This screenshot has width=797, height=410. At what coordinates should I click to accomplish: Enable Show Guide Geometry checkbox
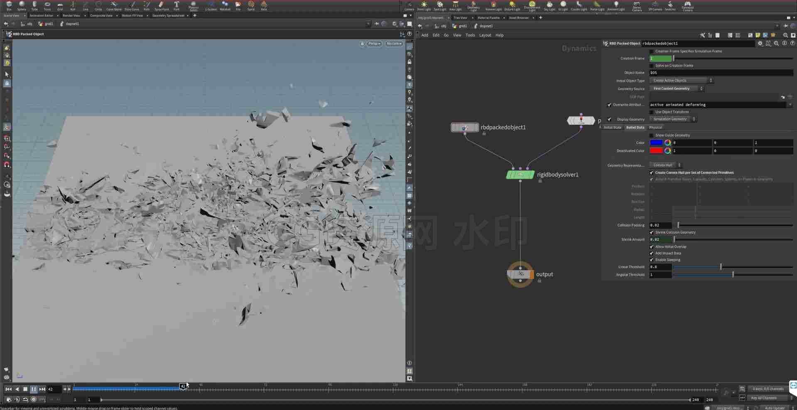(x=651, y=135)
